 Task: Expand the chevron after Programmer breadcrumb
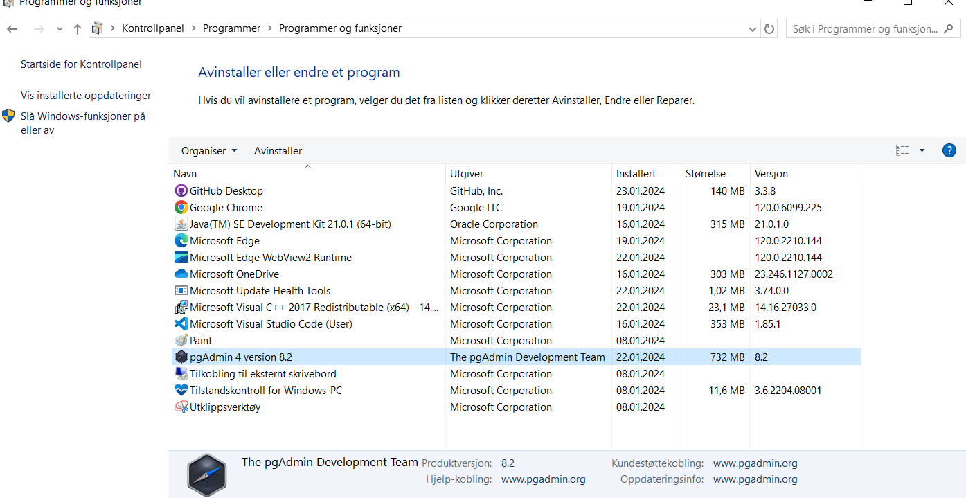pyautogui.click(x=269, y=28)
